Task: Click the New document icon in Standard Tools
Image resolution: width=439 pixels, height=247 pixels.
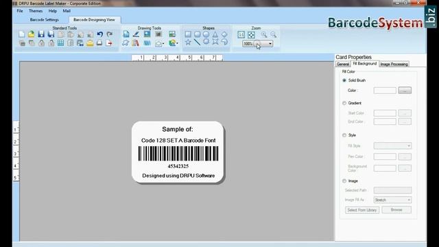Action: click(21, 34)
